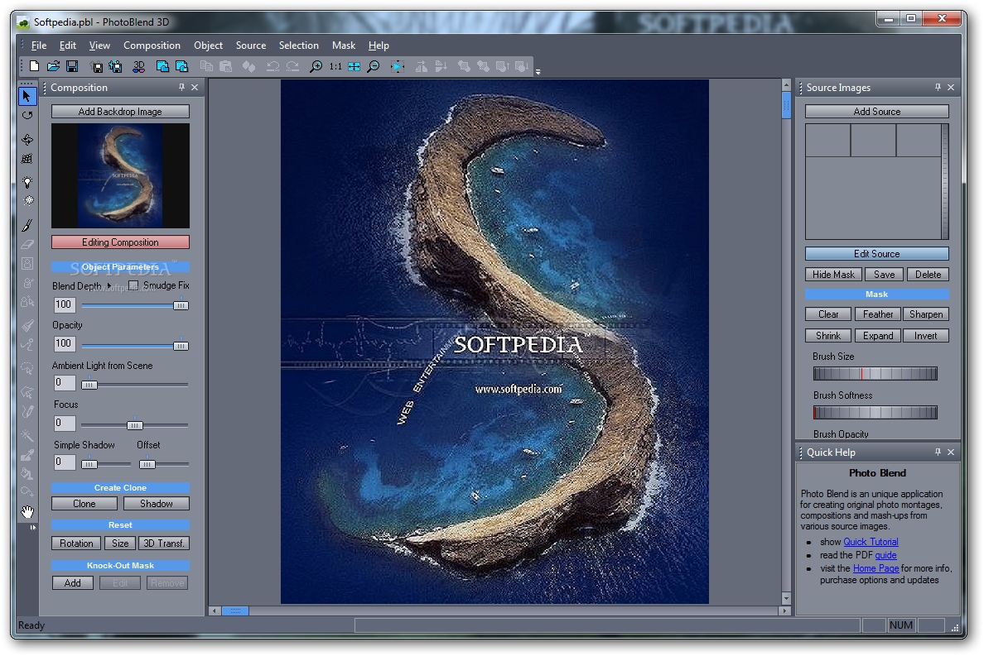
Task: Select the sparkle flare tool
Action: click(27, 201)
